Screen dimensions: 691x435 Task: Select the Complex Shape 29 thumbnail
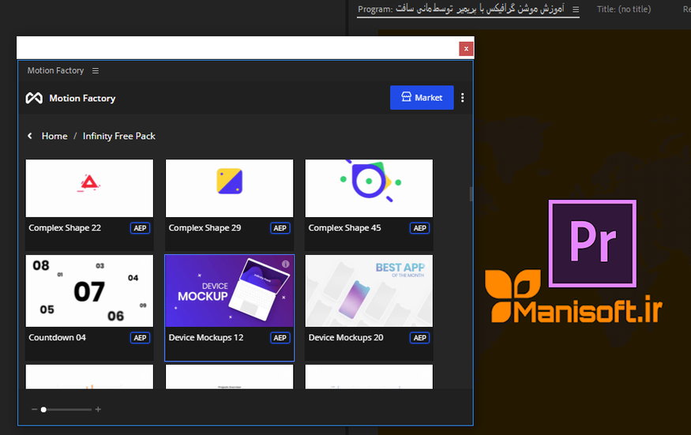point(229,188)
